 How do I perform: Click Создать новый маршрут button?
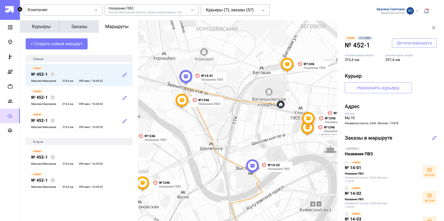(x=57, y=44)
